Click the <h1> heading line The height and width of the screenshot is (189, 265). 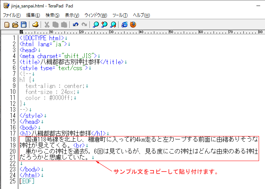pyautogui.click(x=63, y=133)
